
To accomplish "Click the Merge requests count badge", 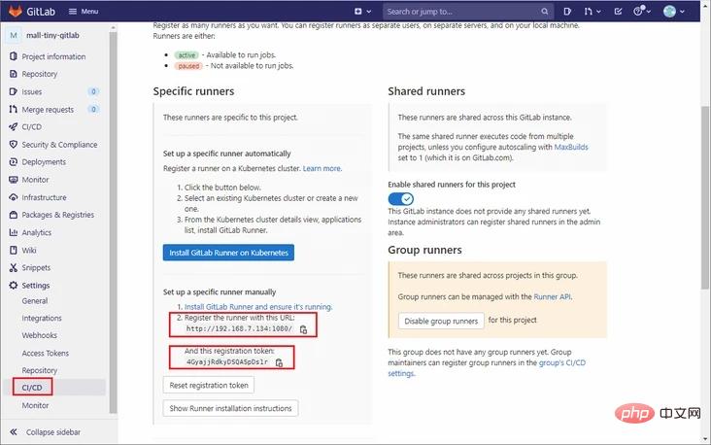I will pos(93,110).
